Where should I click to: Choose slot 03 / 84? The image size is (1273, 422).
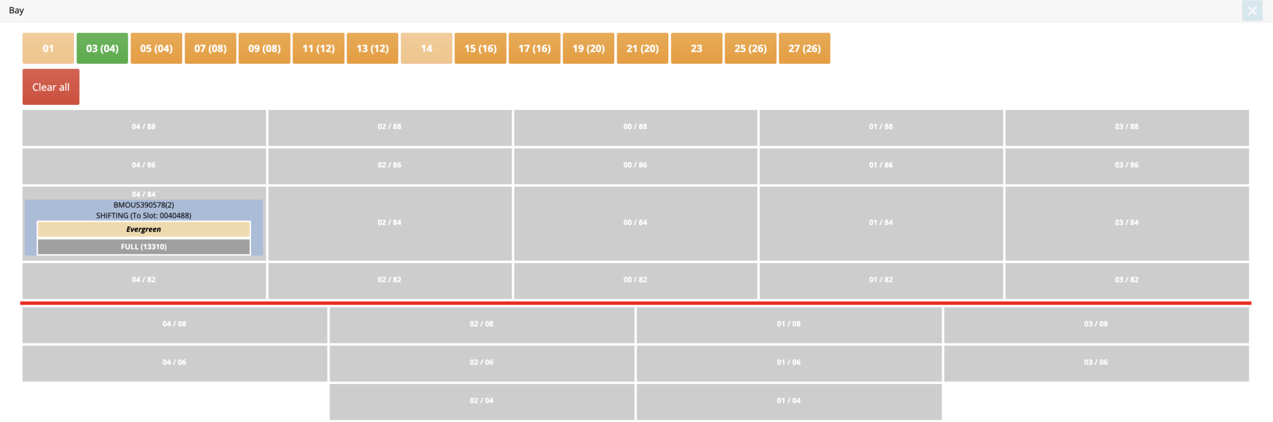pyautogui.click(x=1126, y=222)
